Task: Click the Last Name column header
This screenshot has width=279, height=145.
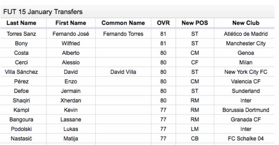Action: 21,23
